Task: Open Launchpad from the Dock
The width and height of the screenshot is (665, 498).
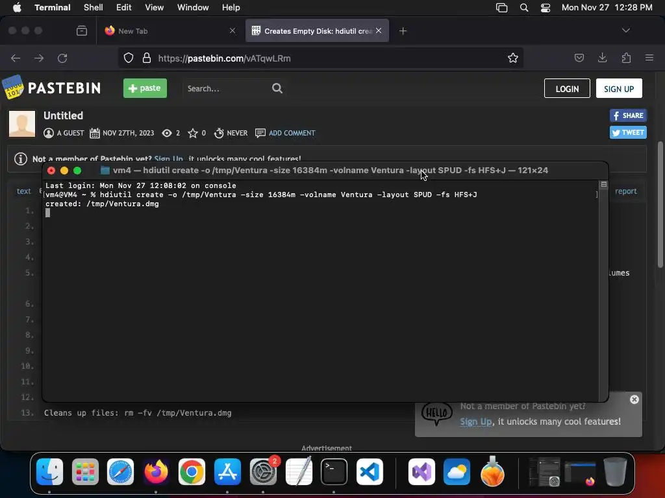Action: [x=85, y=471]
